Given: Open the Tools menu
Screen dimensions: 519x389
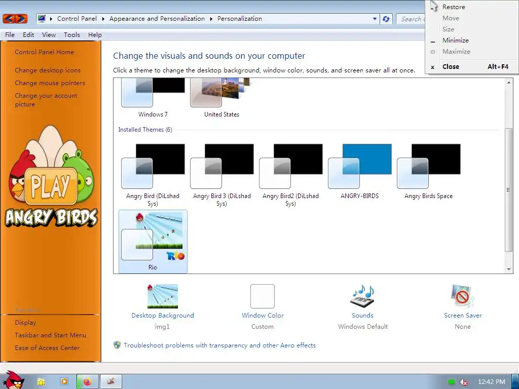Looking at the screenshot, I should (72, 35).
